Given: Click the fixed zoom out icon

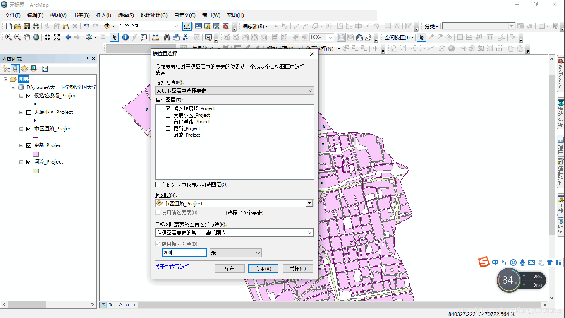Looking at the screenshot, I should point(57,37).
